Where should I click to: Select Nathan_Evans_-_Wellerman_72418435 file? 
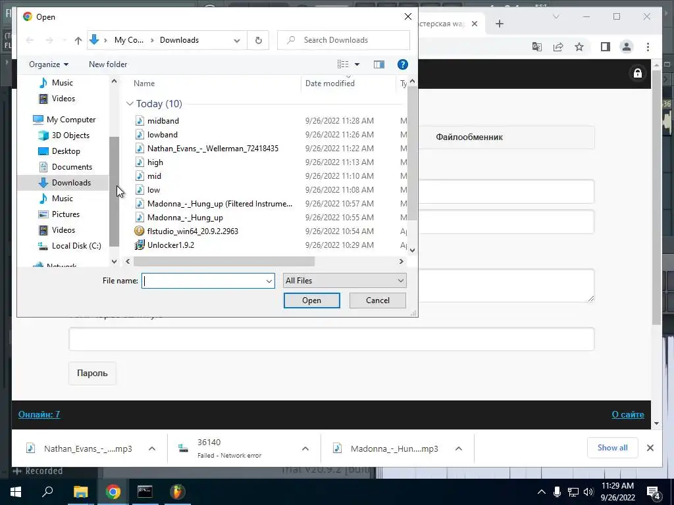(213, 148)
